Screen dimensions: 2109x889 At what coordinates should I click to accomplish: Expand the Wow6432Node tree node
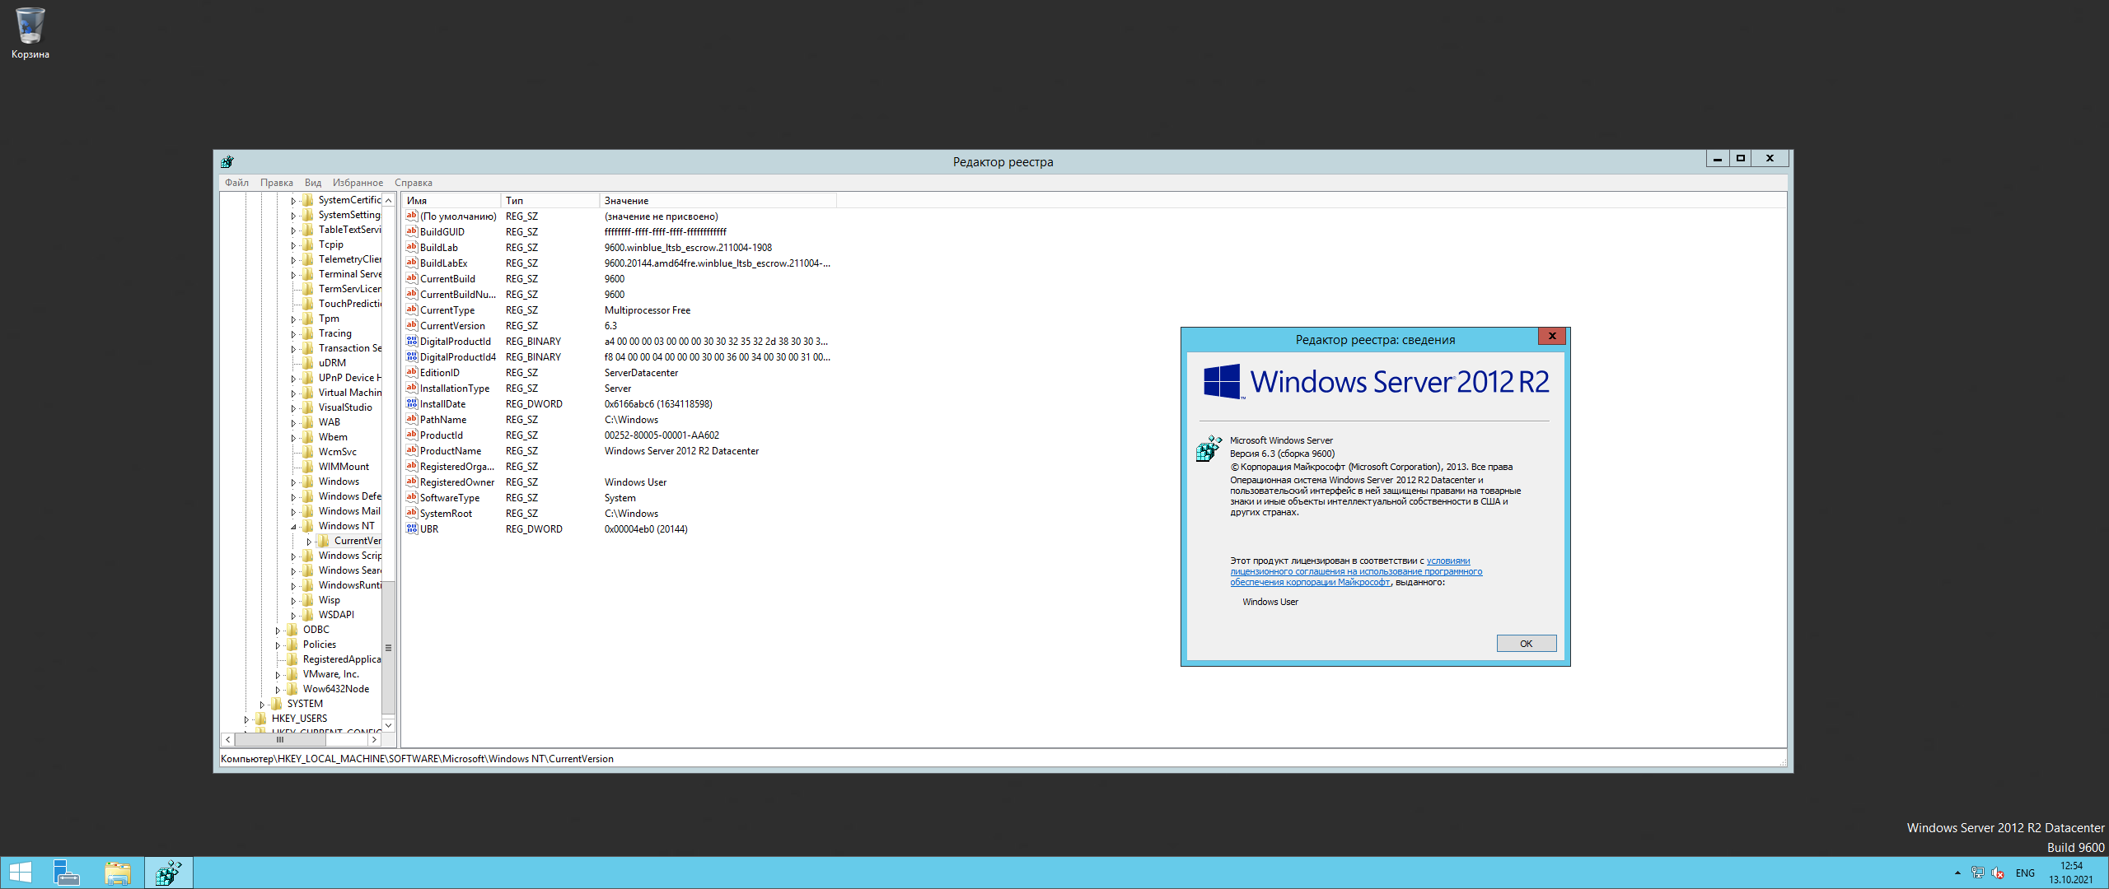pyautogui.click(x=278, y=690)
